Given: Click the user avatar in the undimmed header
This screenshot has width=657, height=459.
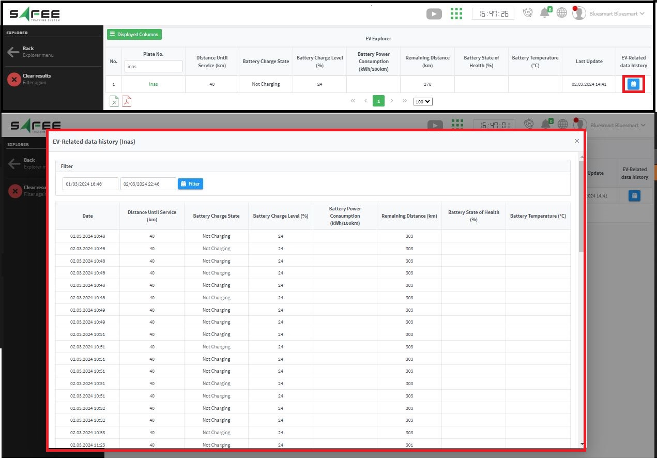Looking at the screenshot, I should click(x=579, y=13).
